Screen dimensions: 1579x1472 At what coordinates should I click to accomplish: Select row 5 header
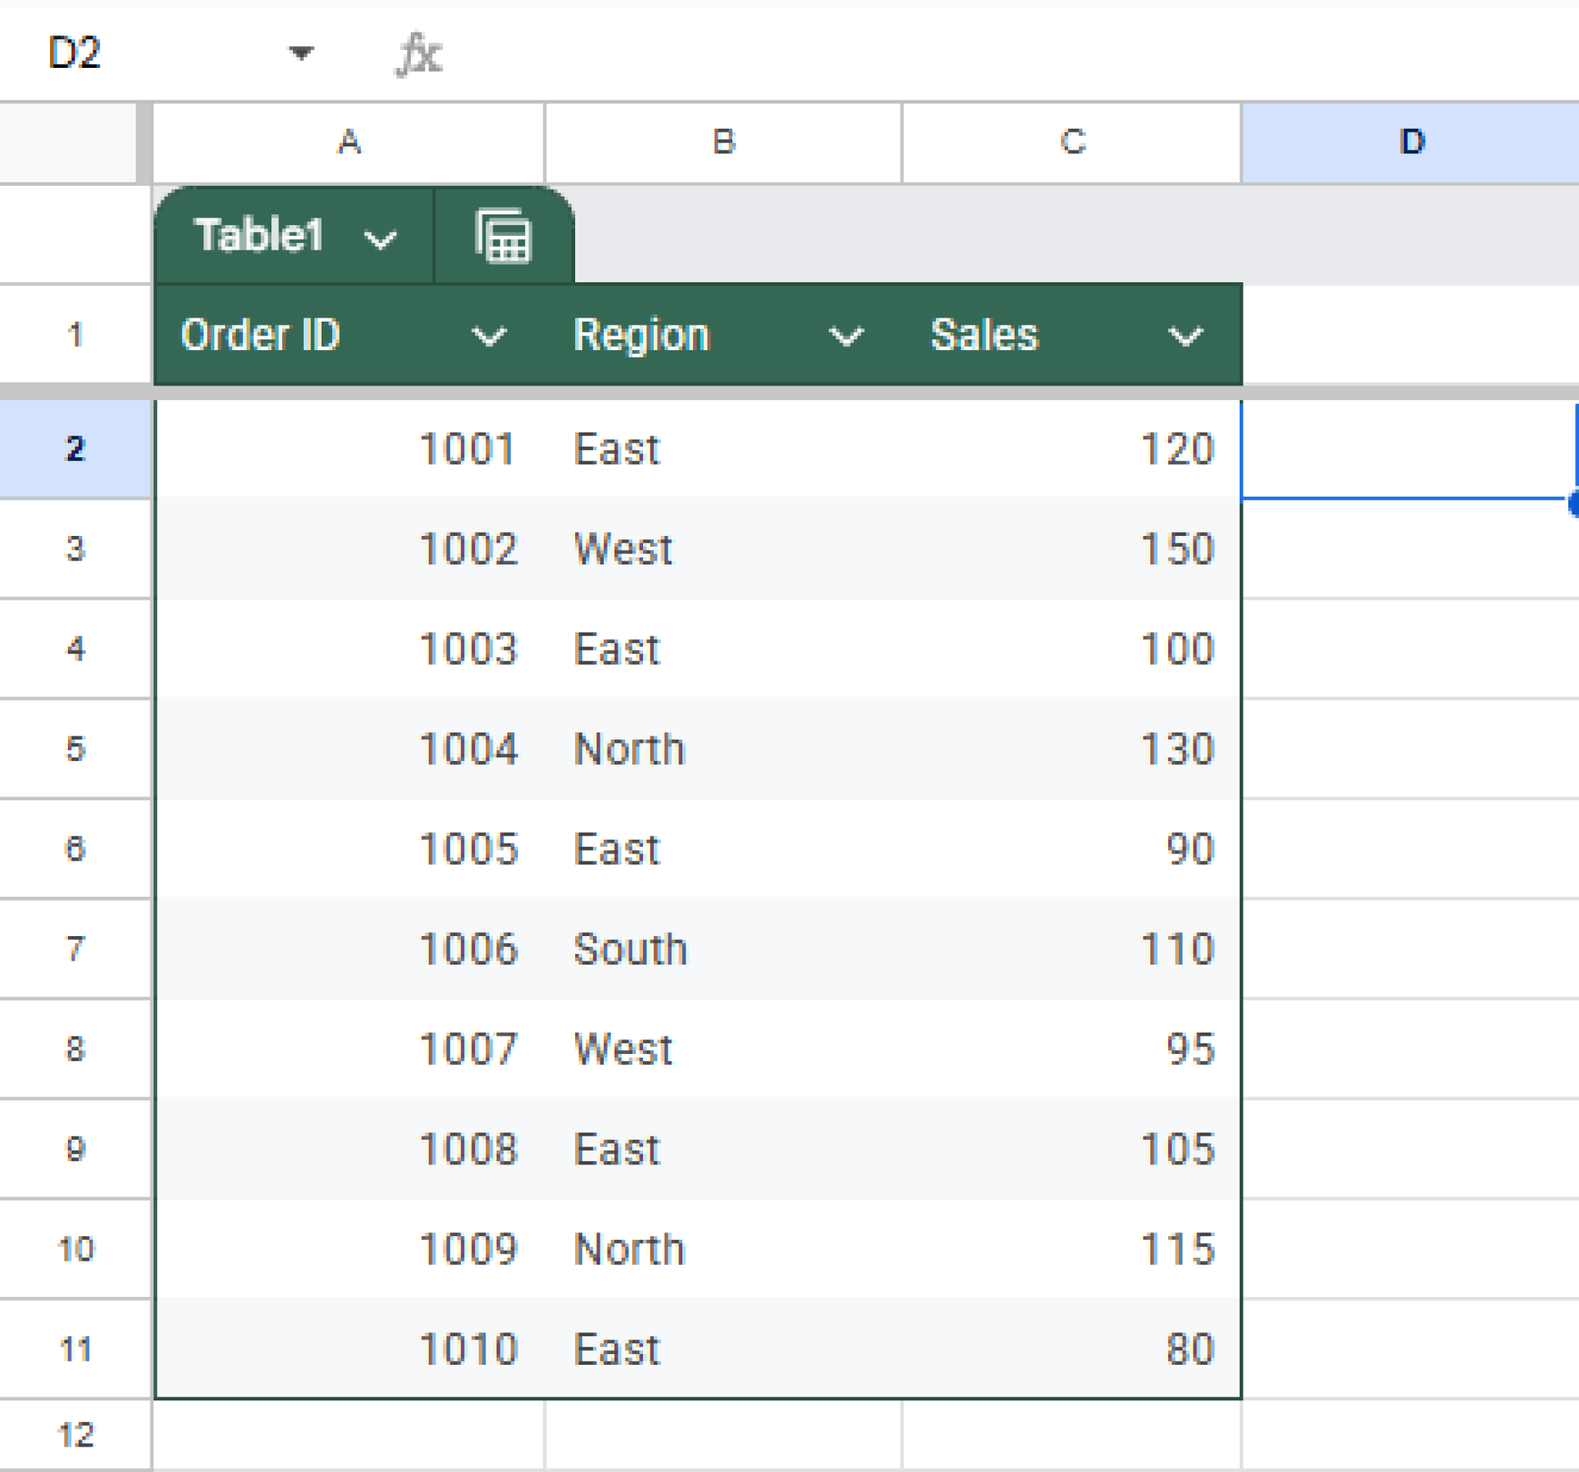[x=75, y=748]
